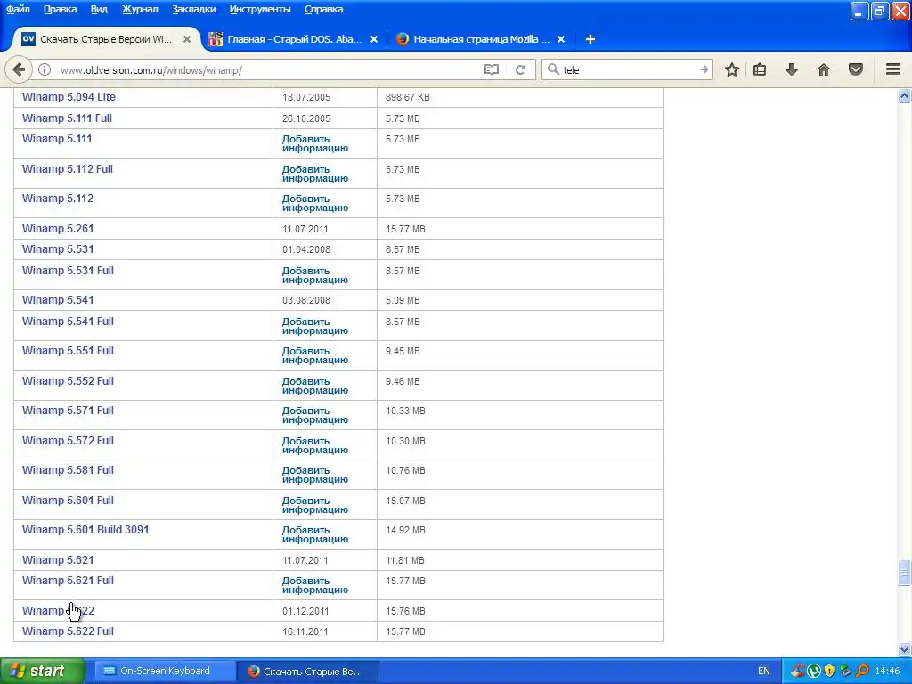Bookmark this page with star icon
Viewport: 912px width, 684px height.
732,69
